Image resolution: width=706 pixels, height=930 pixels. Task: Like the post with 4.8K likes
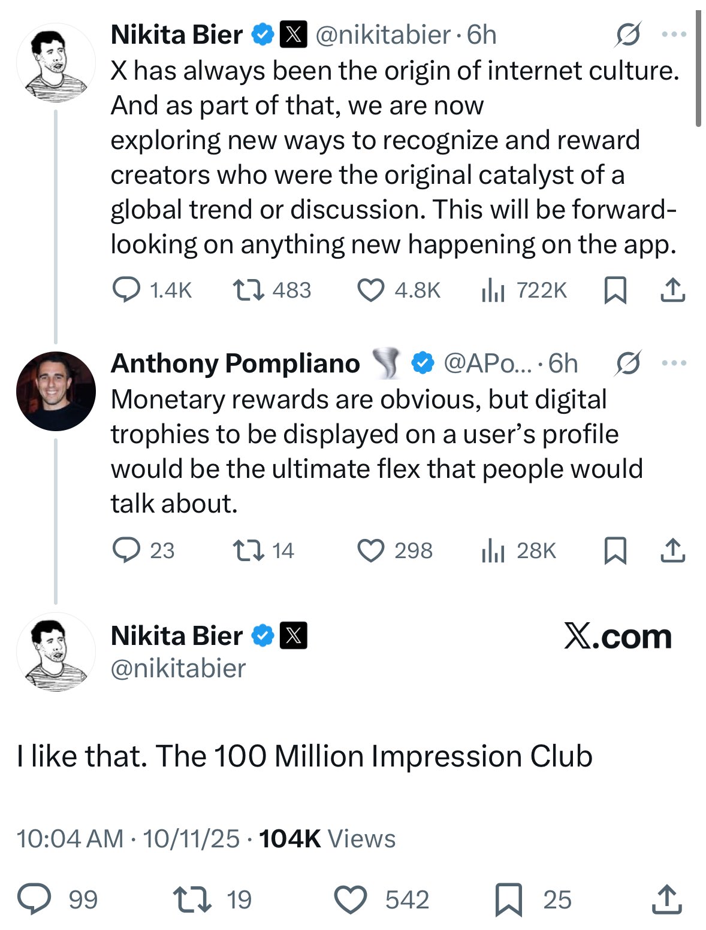coord(370,290)
